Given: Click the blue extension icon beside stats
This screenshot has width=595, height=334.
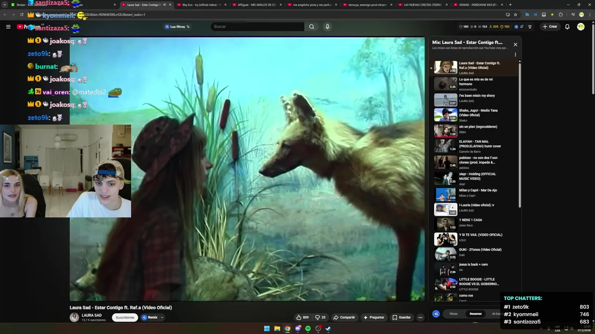Looking at the screenshot, I should 516,27.
